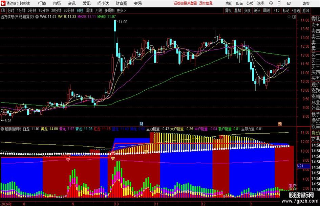The width and height of the screenshot is (320, 206).
Task: Click the 标记 mark button
Action: 286,10
